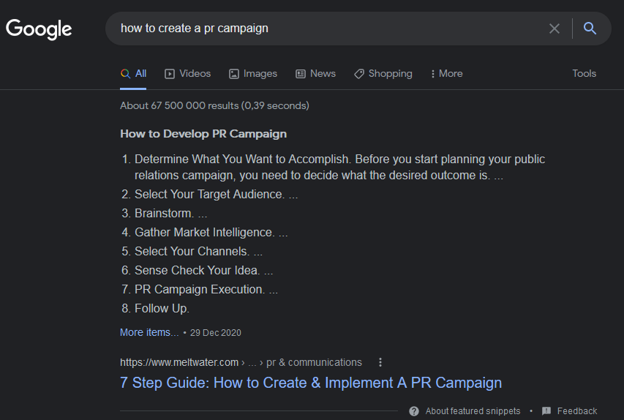Click the question mark icon near featured snippets
The width and height of the screenshot is (624, 420).
(x=414, y=411)
